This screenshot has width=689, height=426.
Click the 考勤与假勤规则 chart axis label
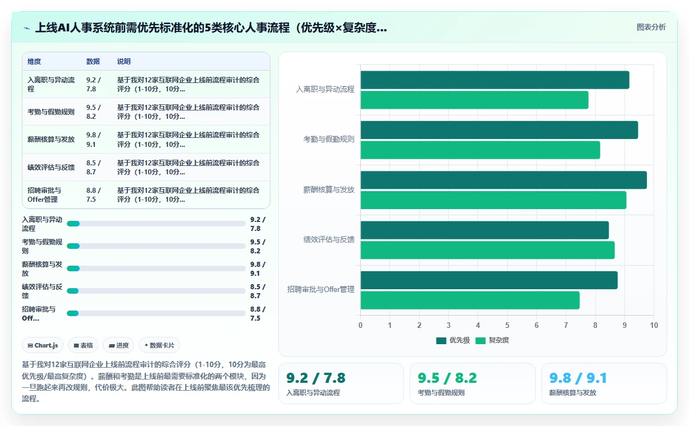(x=329, y=139)
